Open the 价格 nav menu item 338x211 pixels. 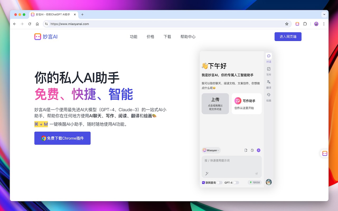tap(151, 37)
